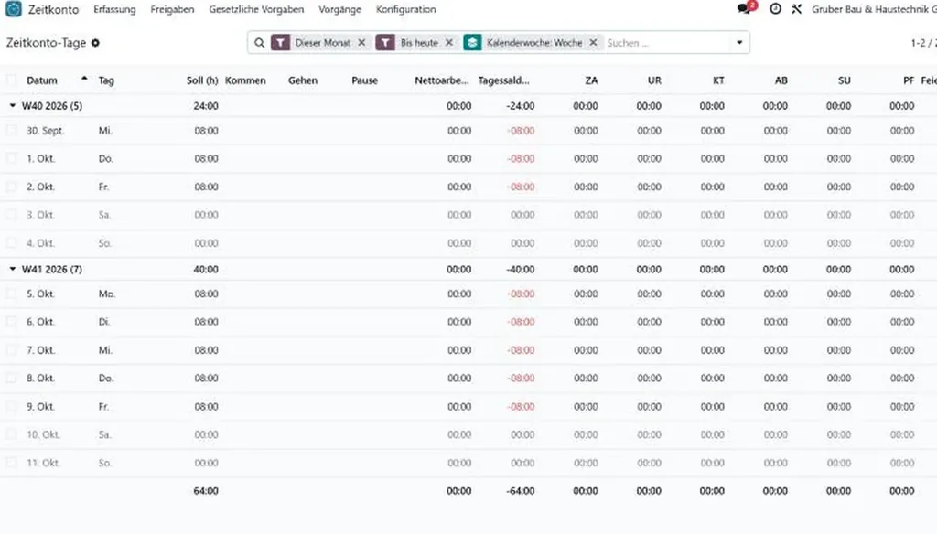
Task: Click the Zeitkonto app title
Action: coord(53,9)
